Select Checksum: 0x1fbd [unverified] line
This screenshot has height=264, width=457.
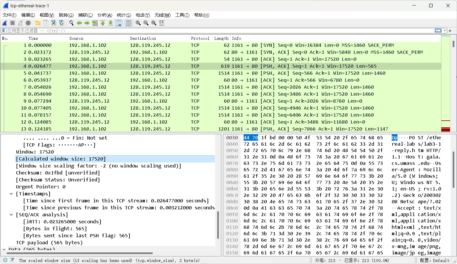(58, 173)
